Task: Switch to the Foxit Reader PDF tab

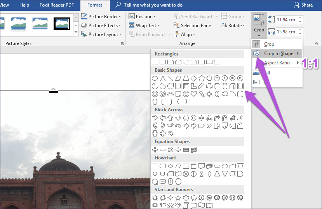Action: [x=57, y=5]
